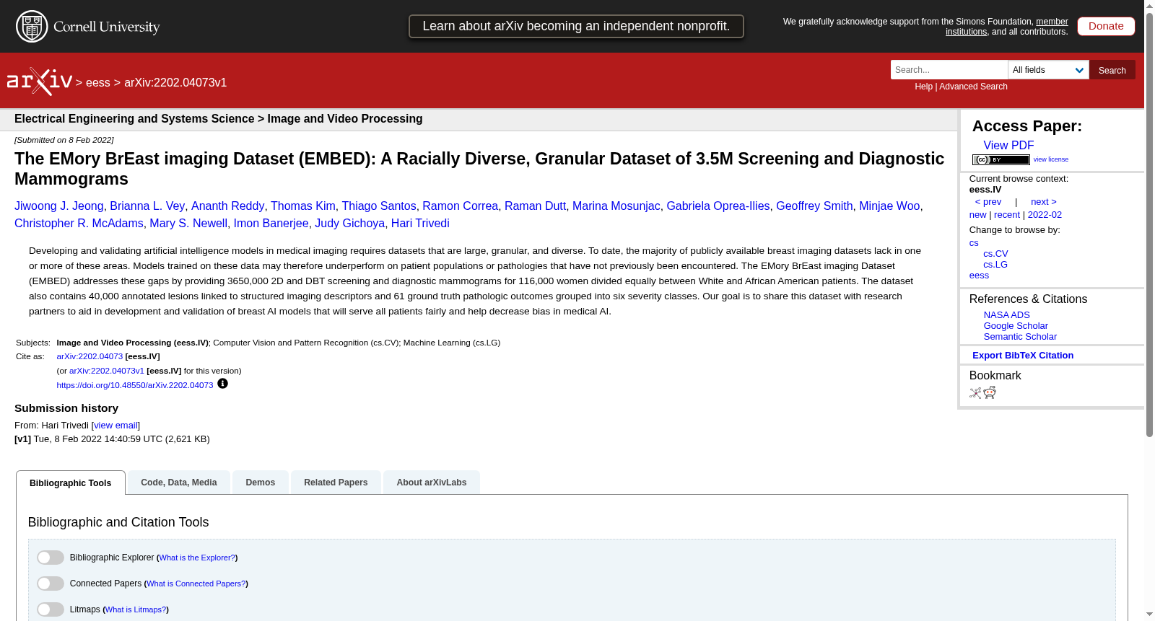The width and height of the screenshot is (1155, 621).
Task: Bookmark paper with BibSonomy icon
Action: tap(975, 393)
